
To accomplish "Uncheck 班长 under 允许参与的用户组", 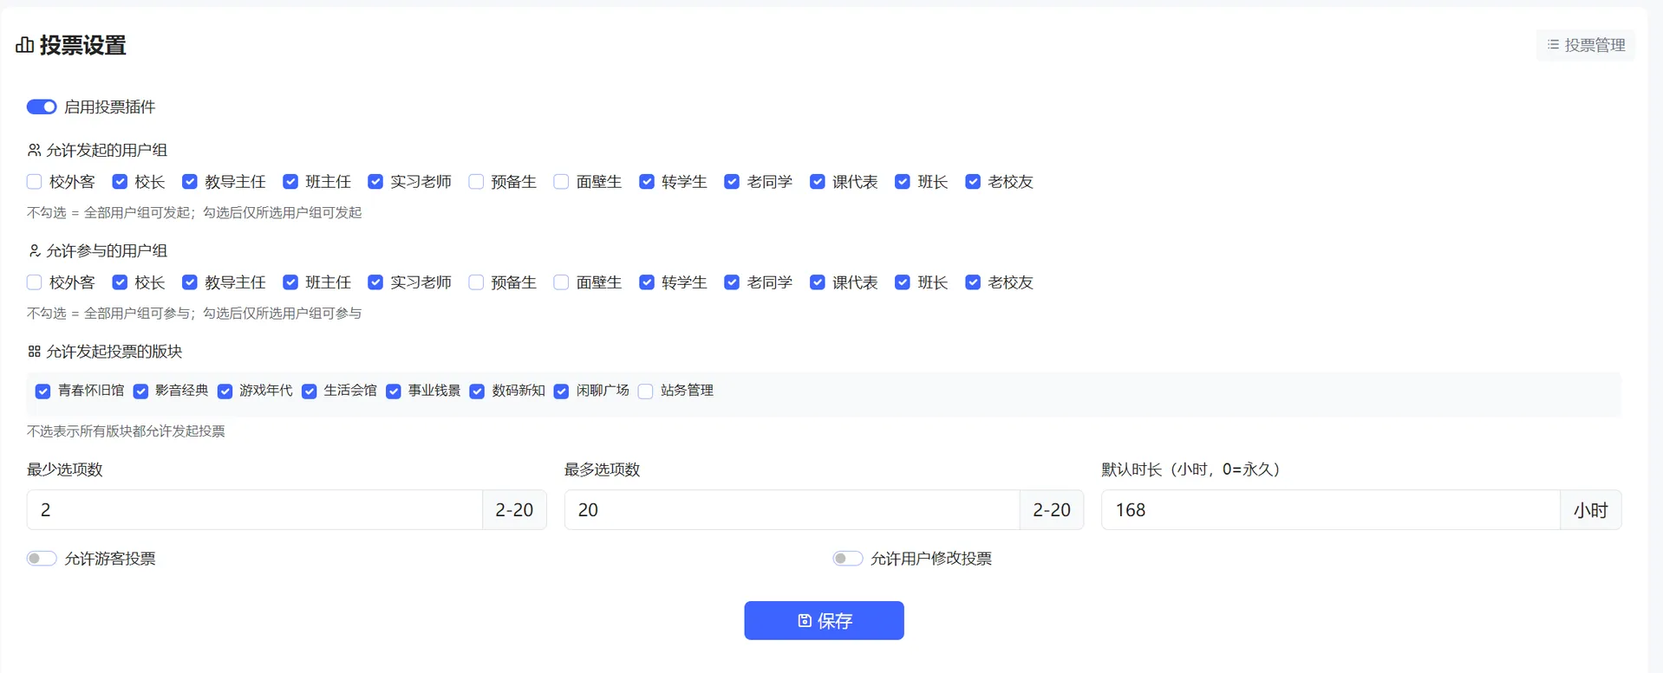I will pyautogui.click(x=903, y=282).
